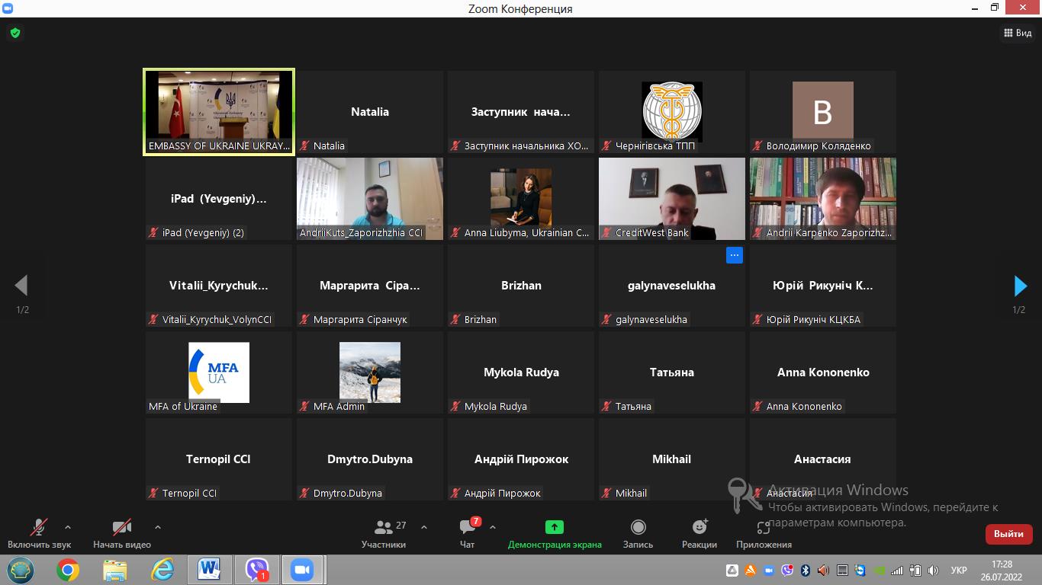Viewport: 1042px width, 585px height.
Task: Click the Record icon
Action: [638, 526]
